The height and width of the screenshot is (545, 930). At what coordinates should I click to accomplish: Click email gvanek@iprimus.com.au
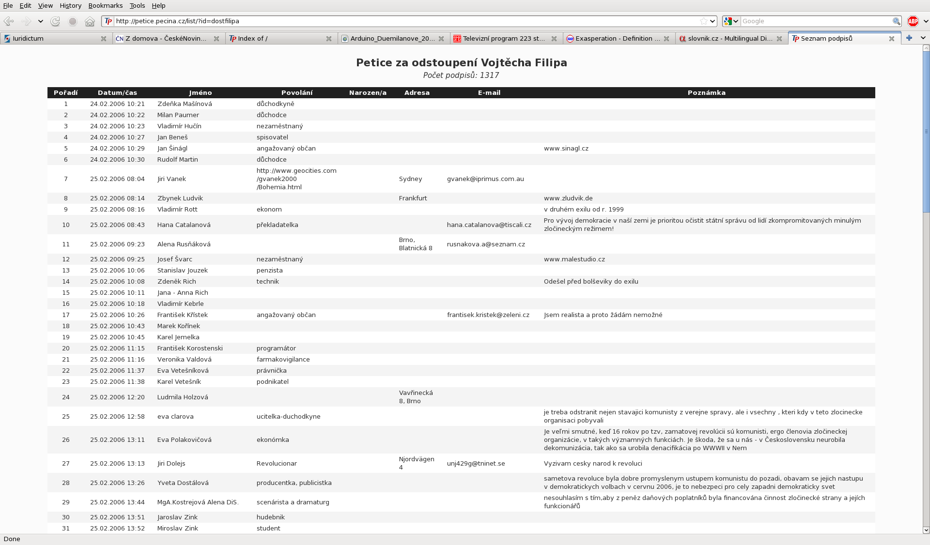tap(485, 179)
